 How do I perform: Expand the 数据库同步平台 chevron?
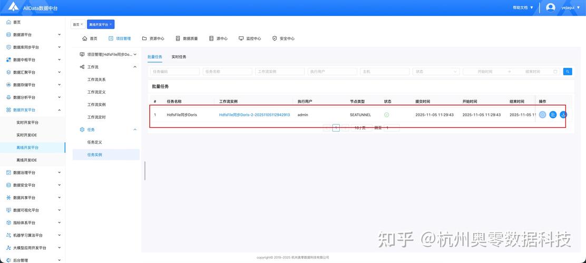pyautogui.click(x=59, y=47)
